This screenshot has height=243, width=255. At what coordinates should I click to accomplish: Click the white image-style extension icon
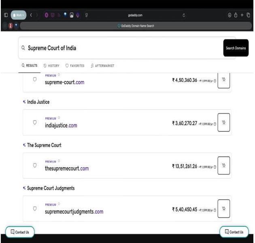(x=72, y=15)
